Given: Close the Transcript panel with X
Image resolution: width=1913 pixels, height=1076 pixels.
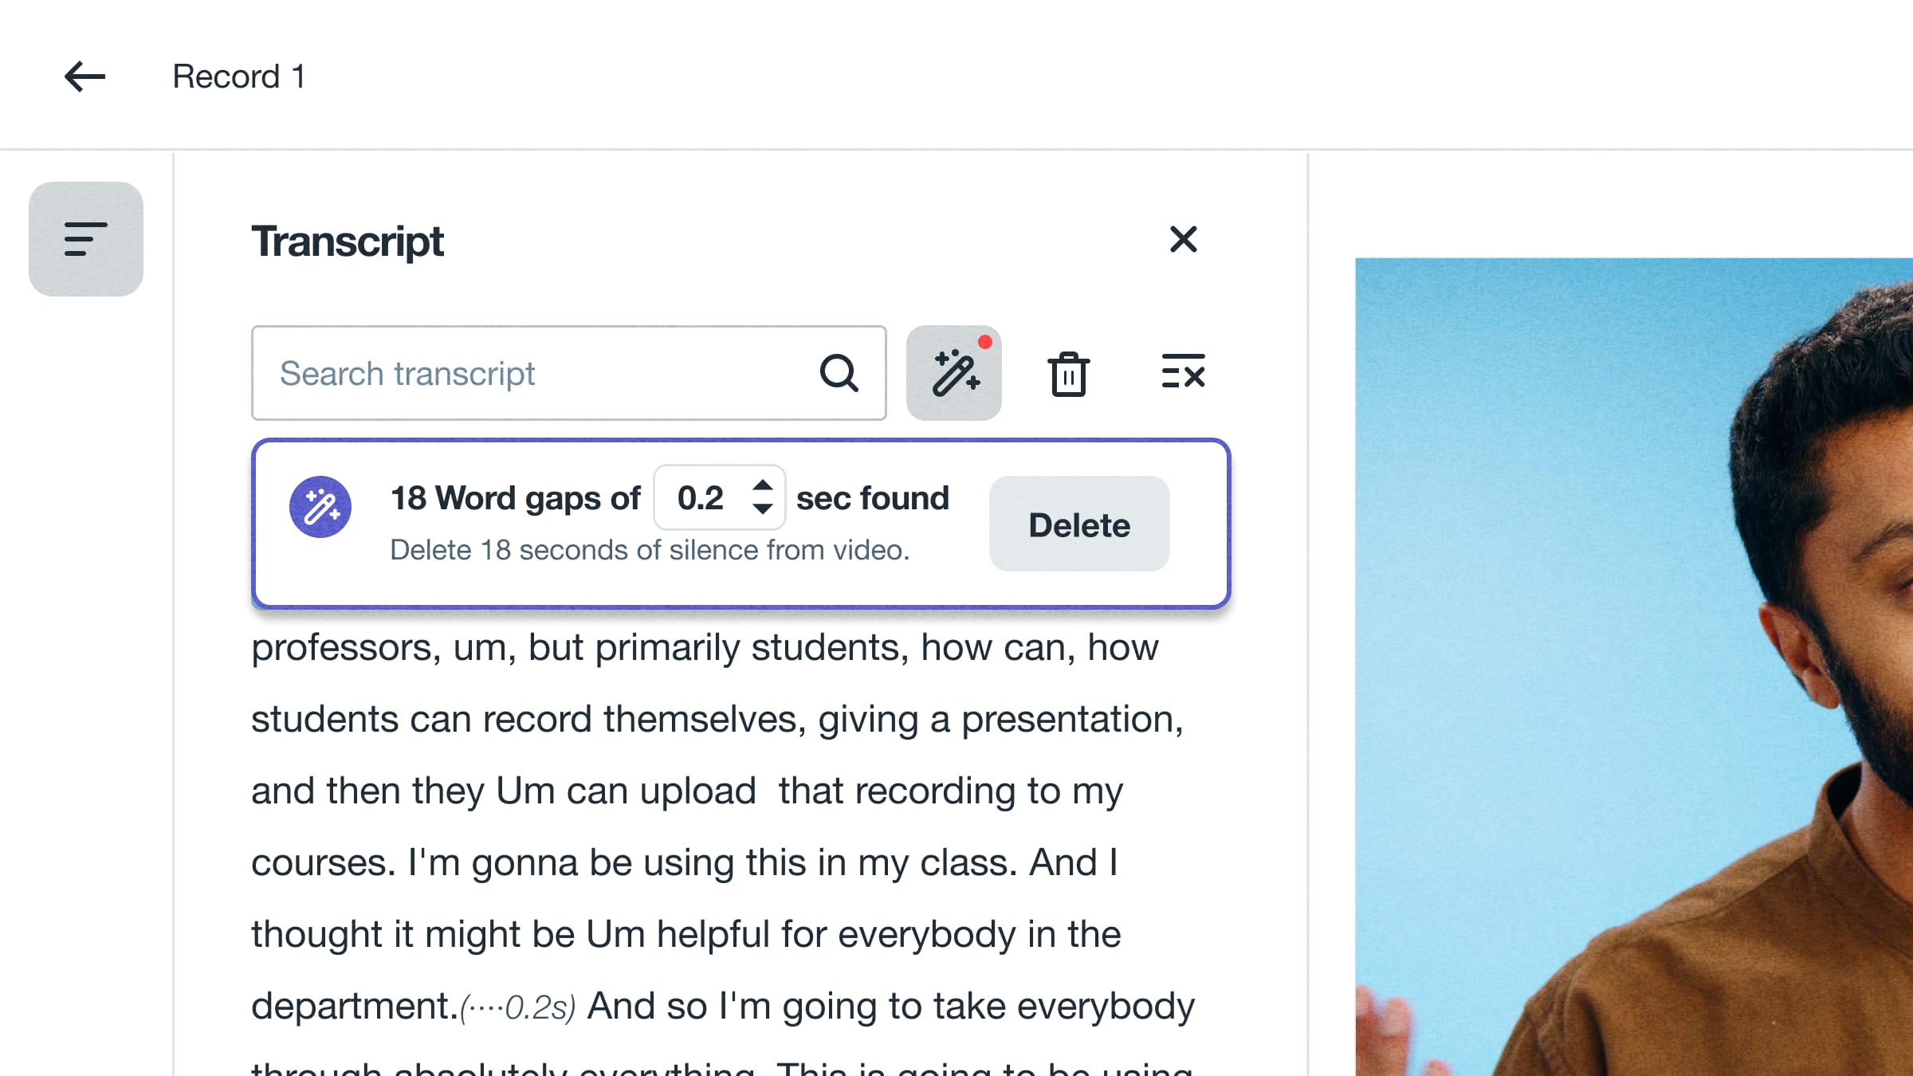Looking at the screenshot, I should (1183, 239).
